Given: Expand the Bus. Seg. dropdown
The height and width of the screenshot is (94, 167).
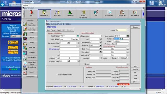Looking at the screenshot, I should click(x=100, y=49).
